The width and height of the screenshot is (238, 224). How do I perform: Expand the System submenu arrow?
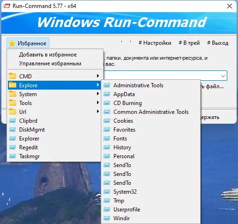click(x=98, y=94)
